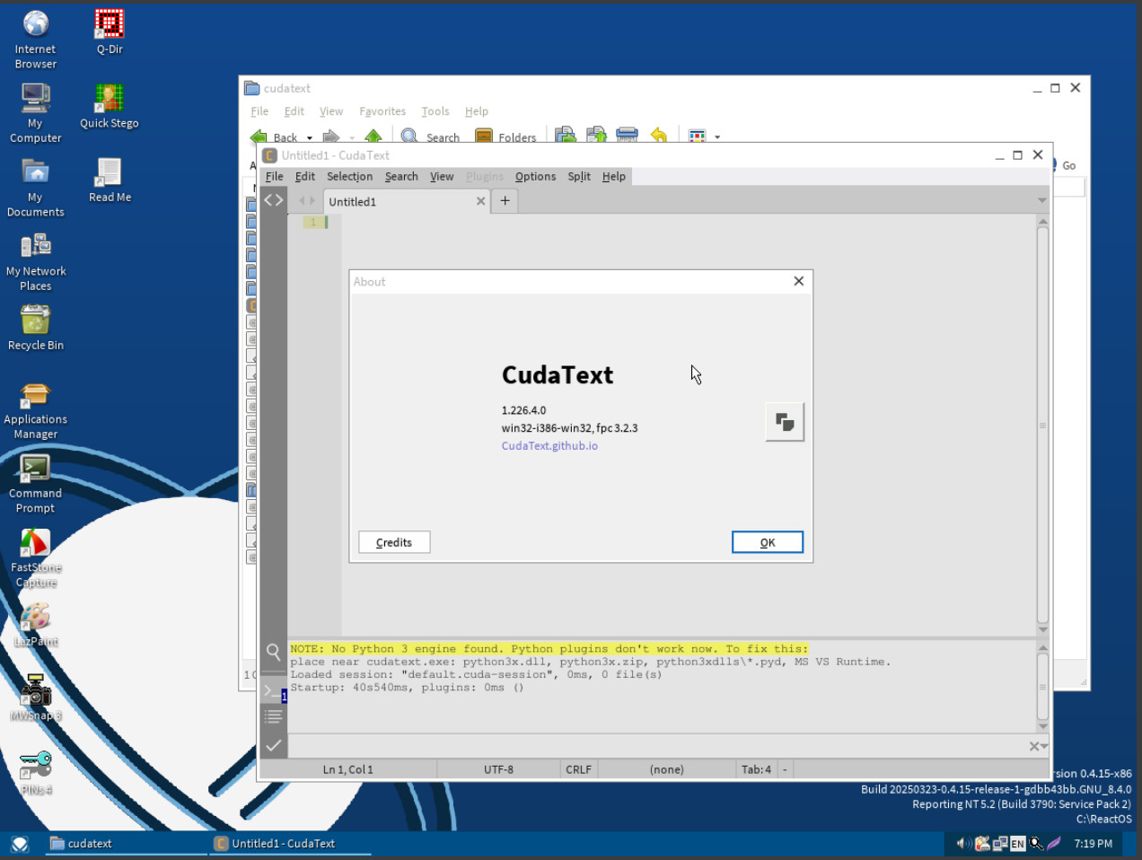Click the Read Me desktop icon

[110, 180]
